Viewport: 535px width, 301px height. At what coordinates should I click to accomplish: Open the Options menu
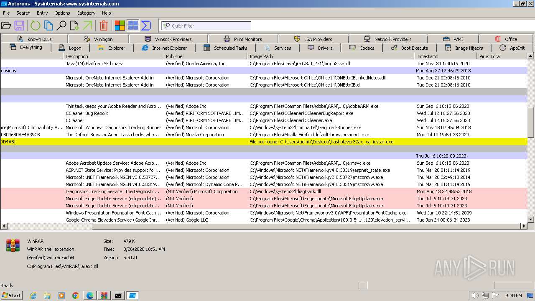pyautogui.click(x=62, y=13)
